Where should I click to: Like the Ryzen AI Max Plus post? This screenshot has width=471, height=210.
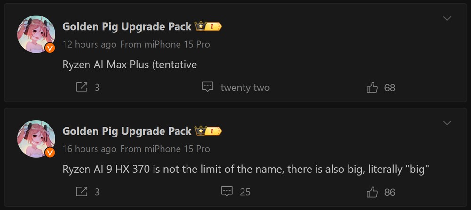click(x=372, y=88)
